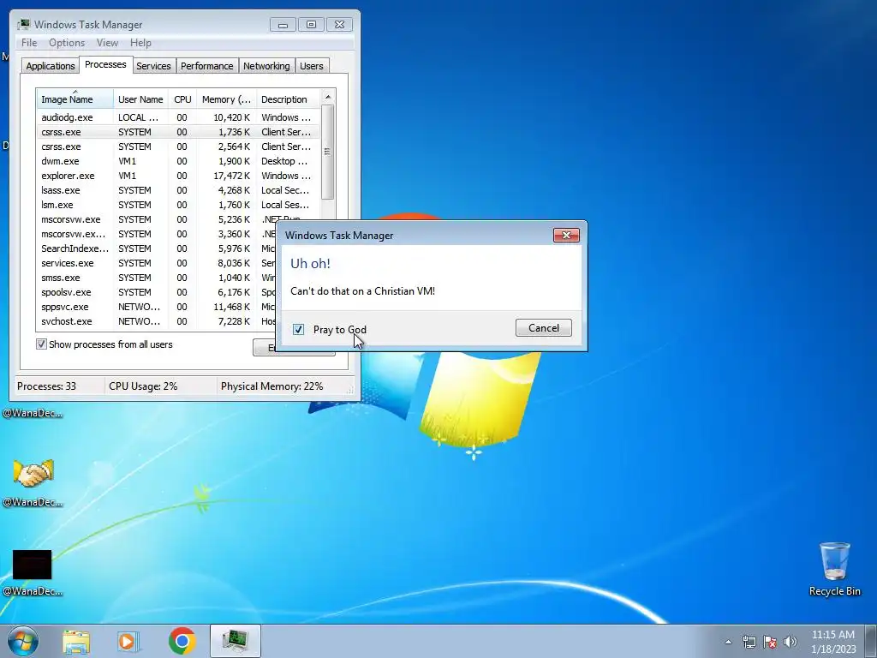
Task: Select the svchost.exe process
Action: point(157,320)
